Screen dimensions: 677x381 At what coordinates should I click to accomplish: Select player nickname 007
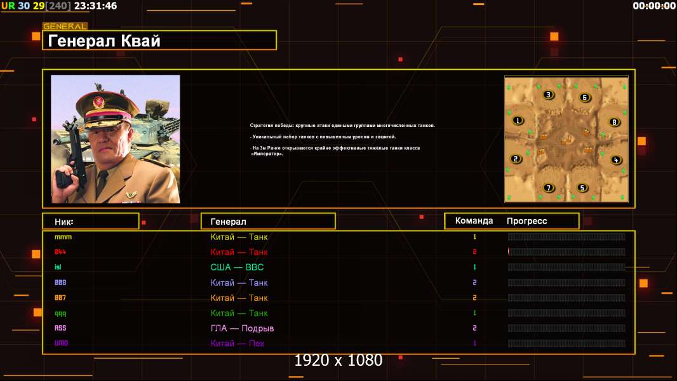[60, 298]
